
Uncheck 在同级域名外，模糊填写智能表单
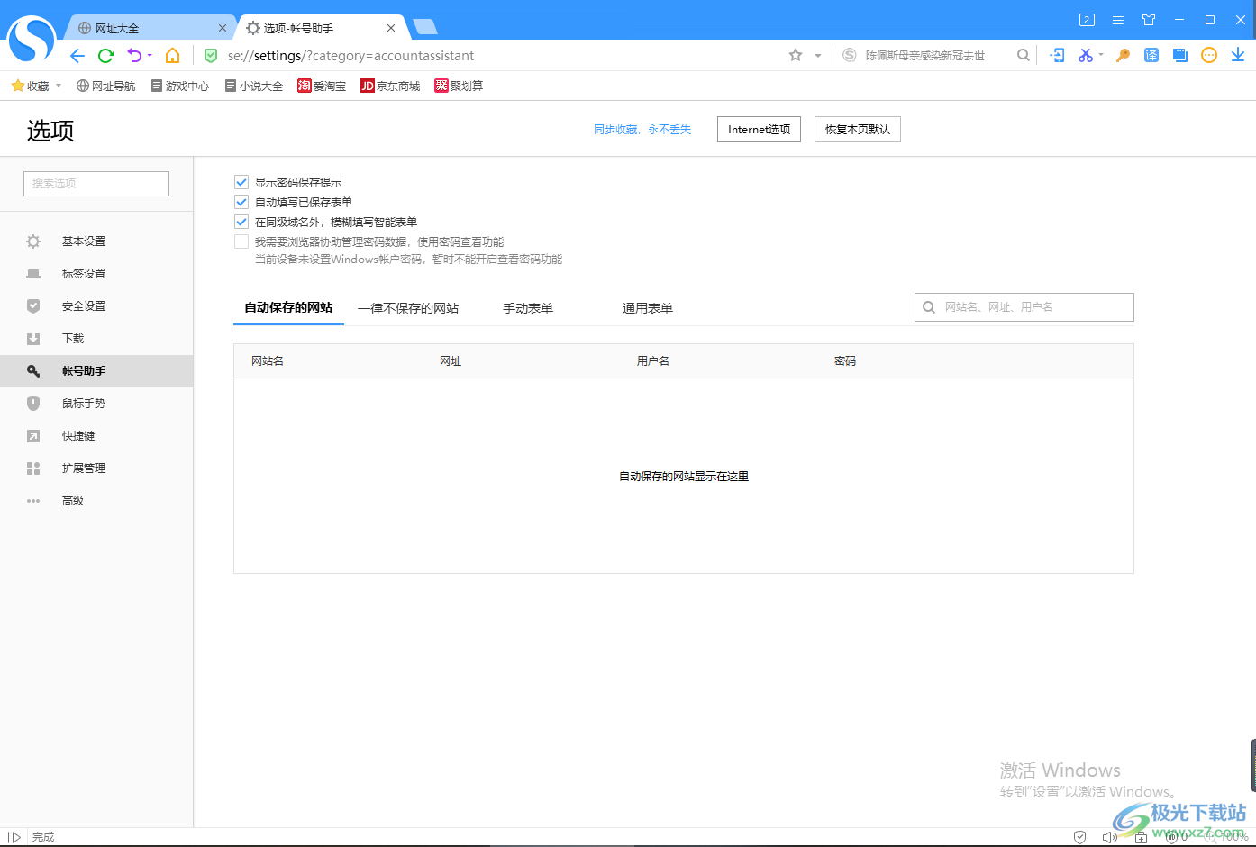pos(241,222)
